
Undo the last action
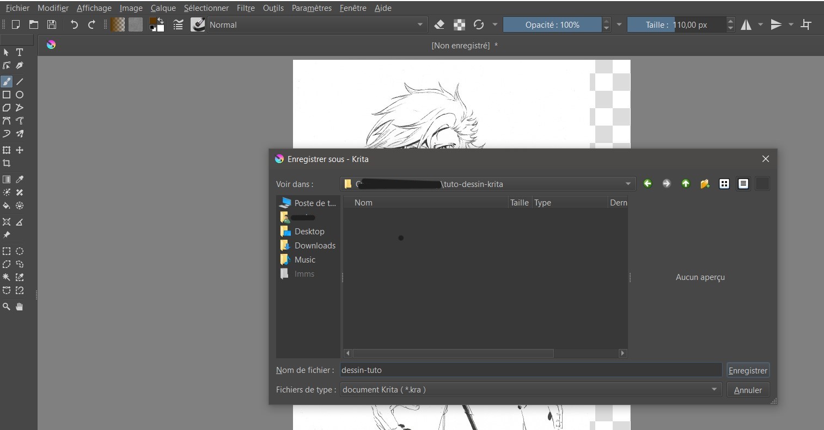(x=74, y=24)
